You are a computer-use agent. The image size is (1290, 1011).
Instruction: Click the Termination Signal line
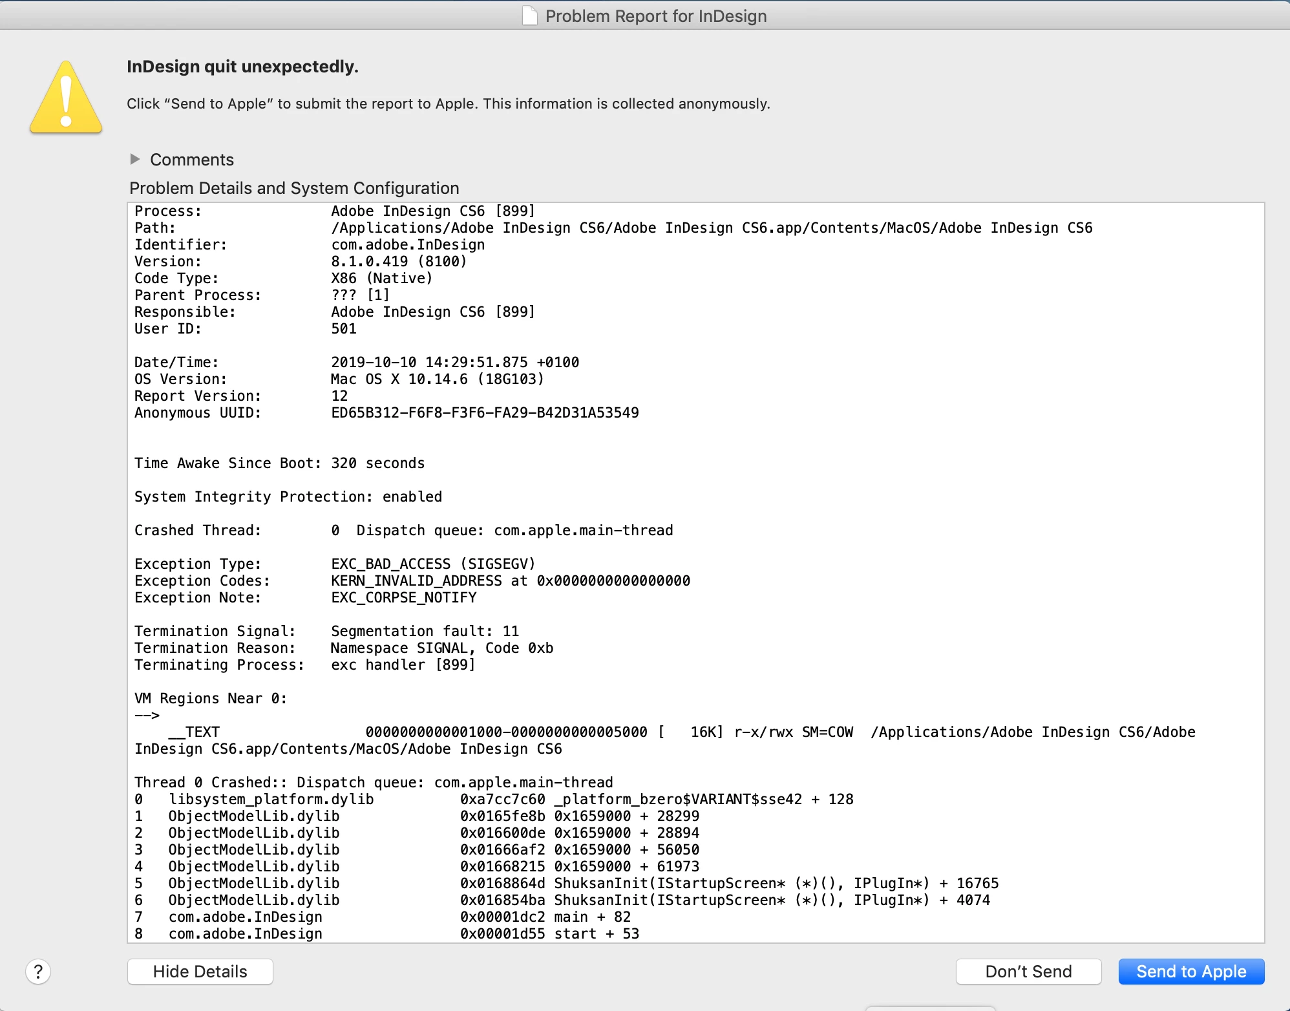coord(326,631)
